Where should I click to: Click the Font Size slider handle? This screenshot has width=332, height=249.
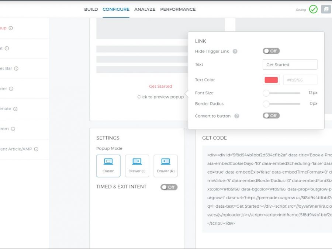[x=266, y=93]
